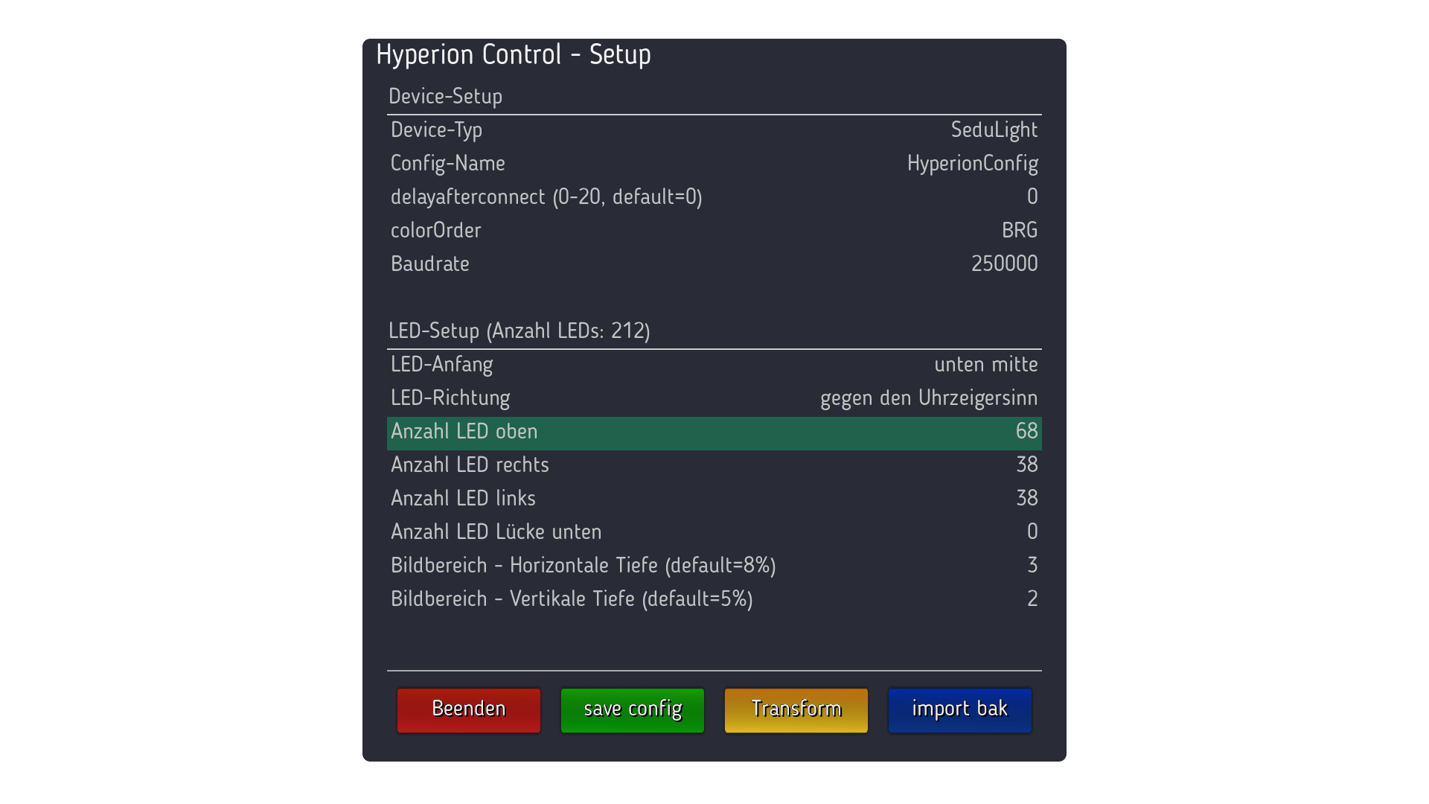The width and height of the screenshot is (1429, 804).
Task: Select the Anzahl LED links row
Action: tap(714, 499)
